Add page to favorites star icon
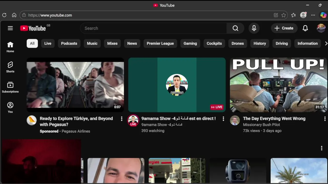The image size is (328, 184). point(283,15)
